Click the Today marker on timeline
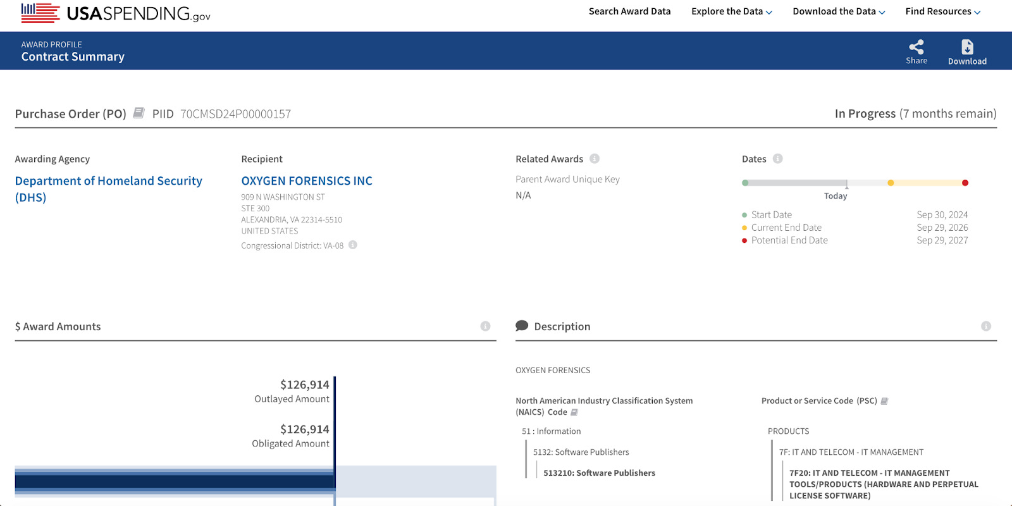Viewport: 1012px width, 506px height. click(847, 184)
